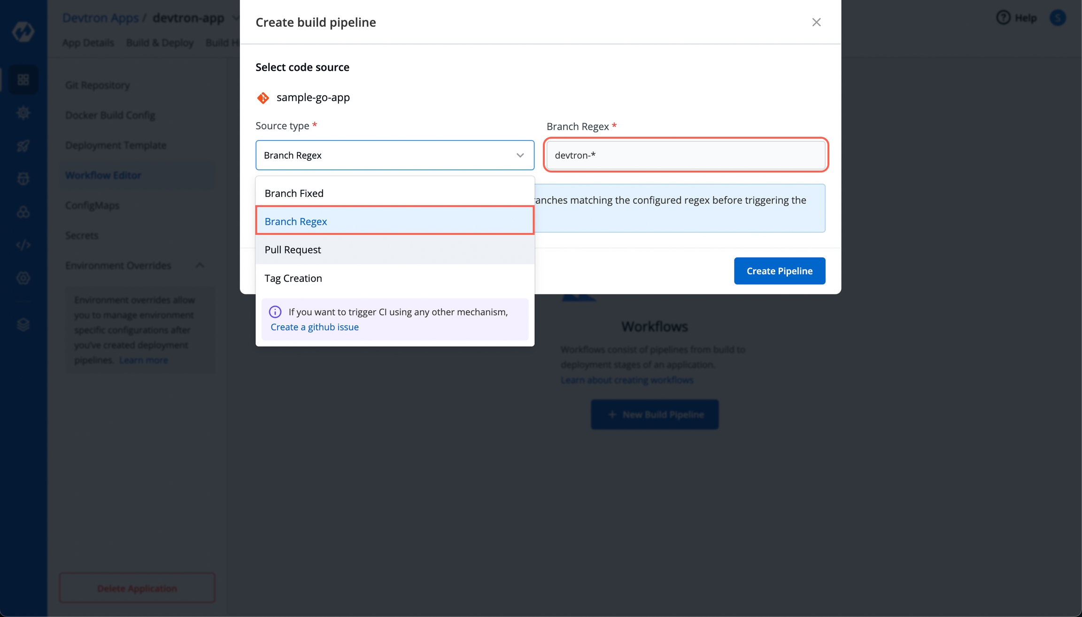This screenshot has height=617, width=1082.
Task: Click the sample-go-app git repository icon
Action: click(x=263, y=98)
